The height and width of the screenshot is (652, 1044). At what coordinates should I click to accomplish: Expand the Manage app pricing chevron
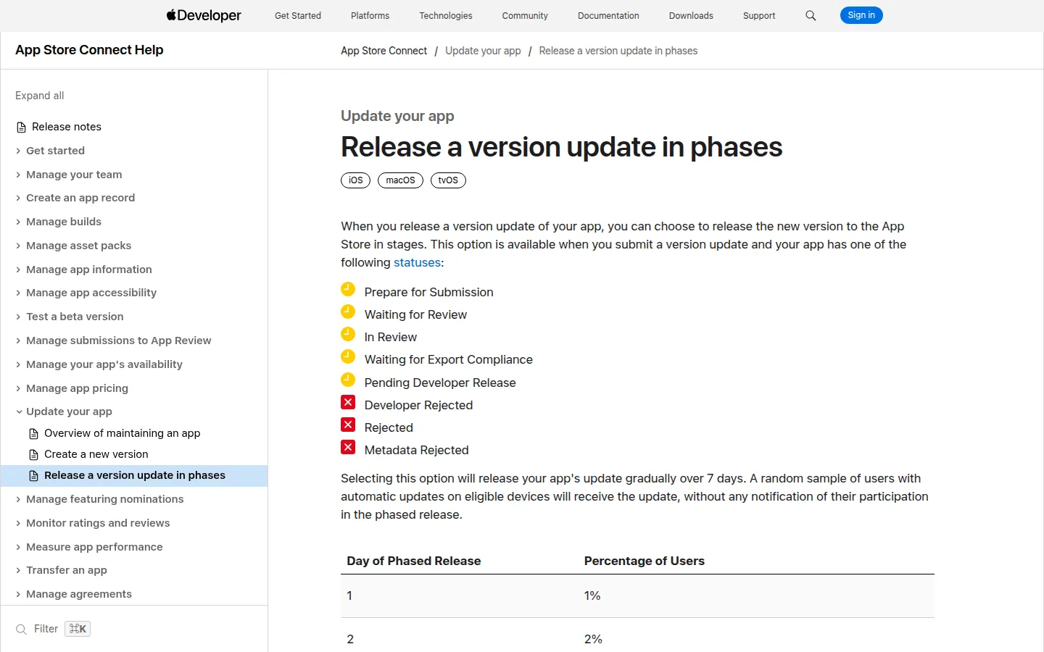18,388
